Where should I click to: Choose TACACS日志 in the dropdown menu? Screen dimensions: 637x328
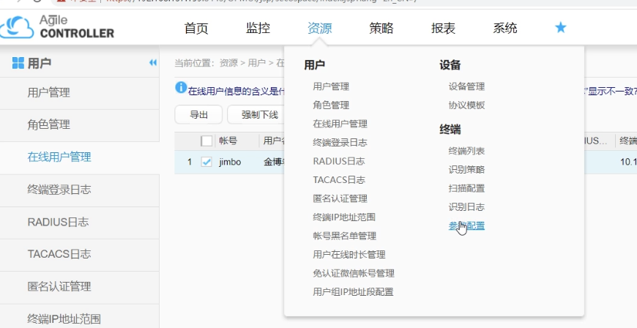click(339, 179)
